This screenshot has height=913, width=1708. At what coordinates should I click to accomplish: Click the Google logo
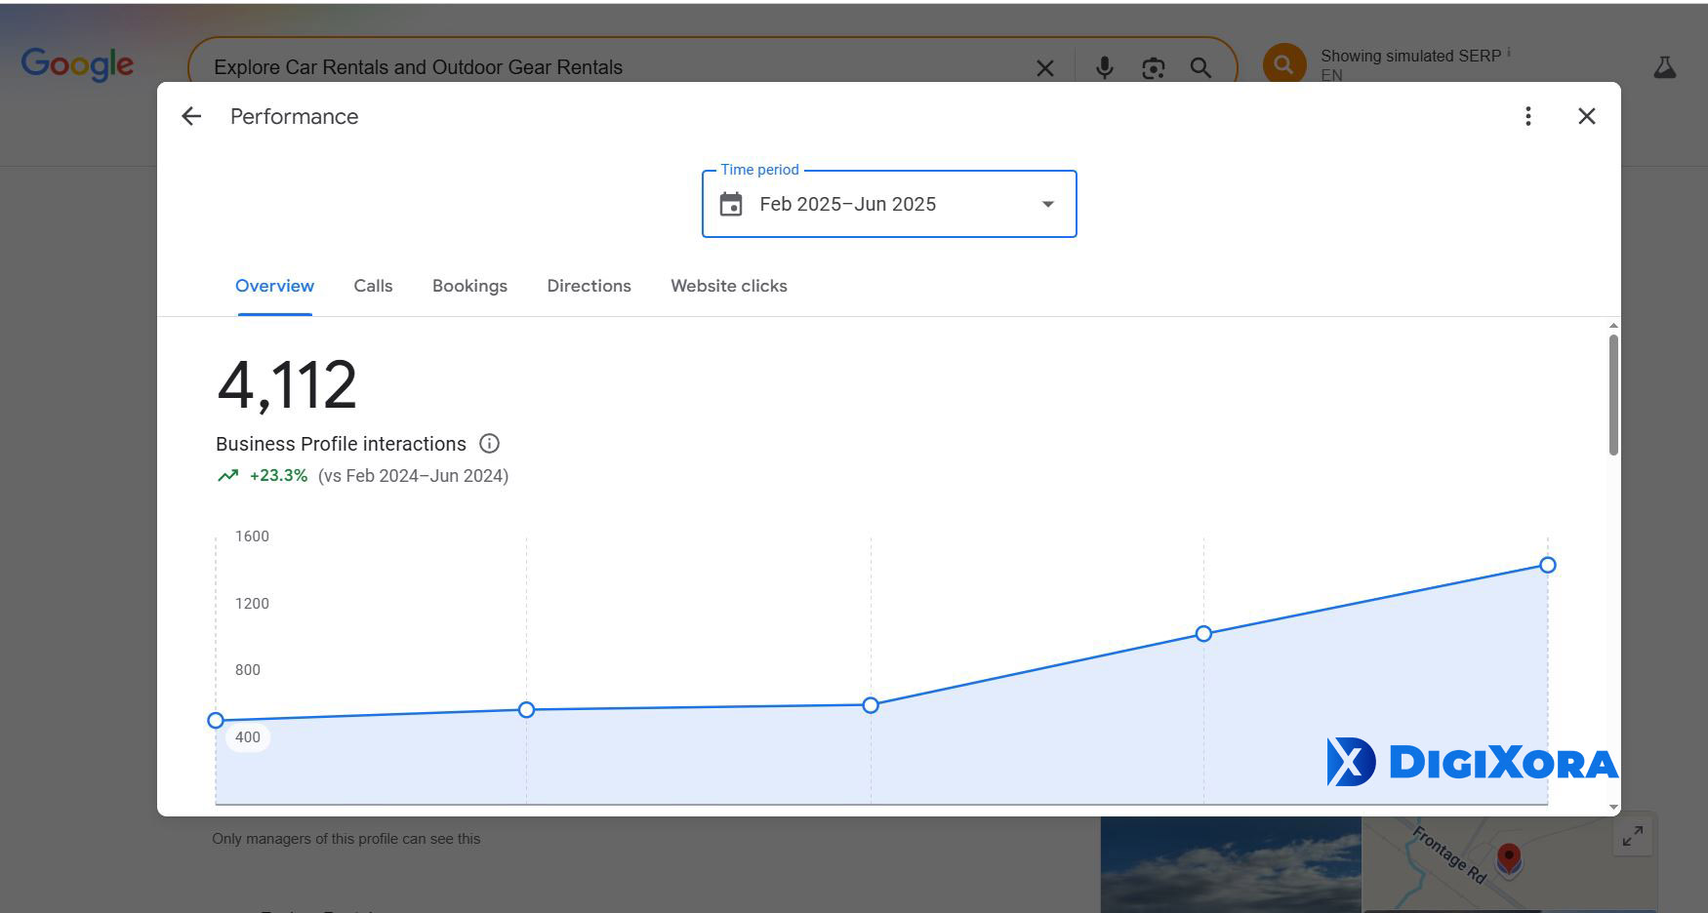77,64
